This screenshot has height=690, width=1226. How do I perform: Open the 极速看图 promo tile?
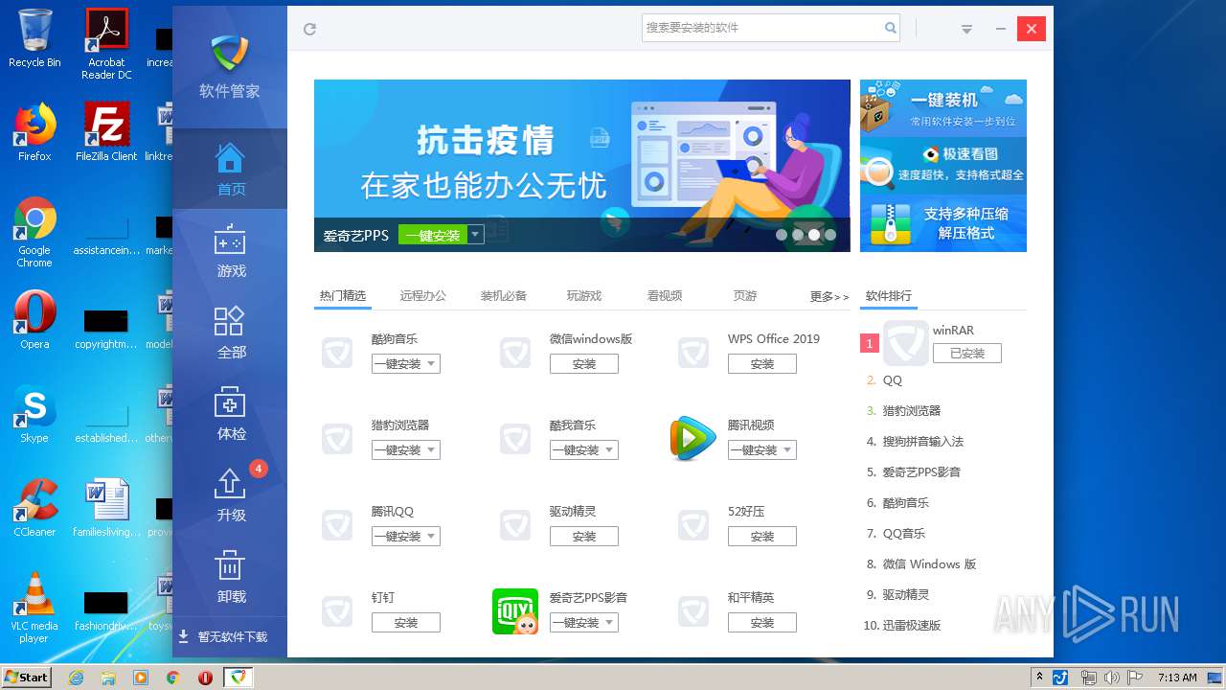click(943, 164)
